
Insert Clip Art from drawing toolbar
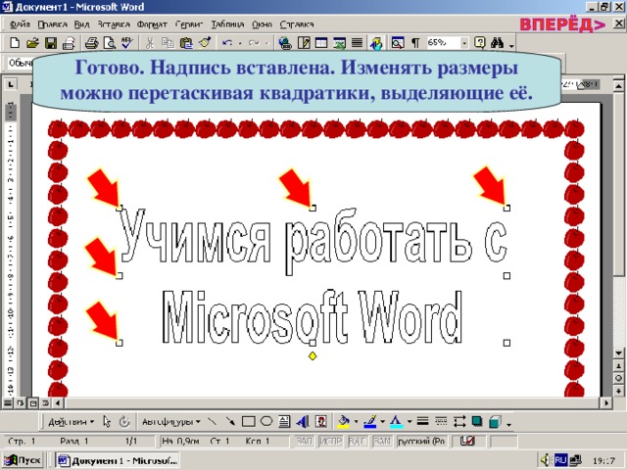point(321,421)
